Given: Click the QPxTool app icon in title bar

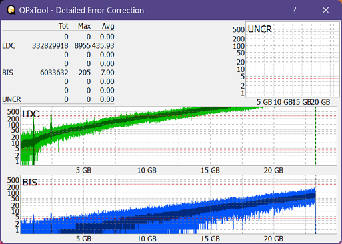Looking at the screenshot, I should coord(11,10).
